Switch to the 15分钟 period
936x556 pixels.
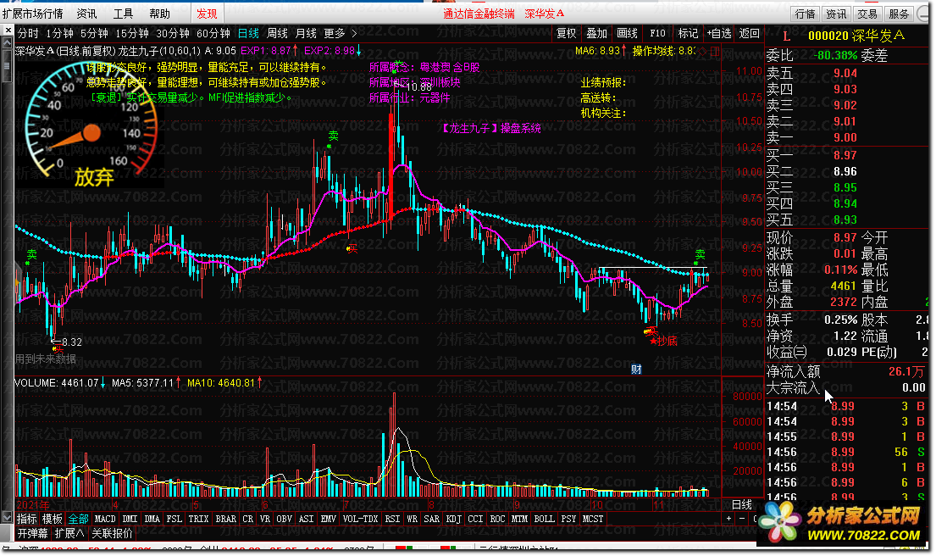(132, 33)
